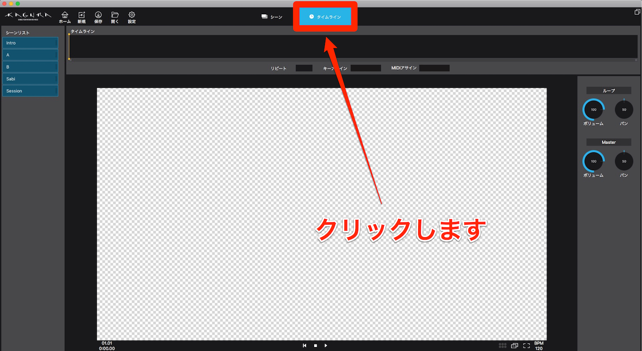
Task: Click the 0:00.00 time readout
Action: coord(107,348)
